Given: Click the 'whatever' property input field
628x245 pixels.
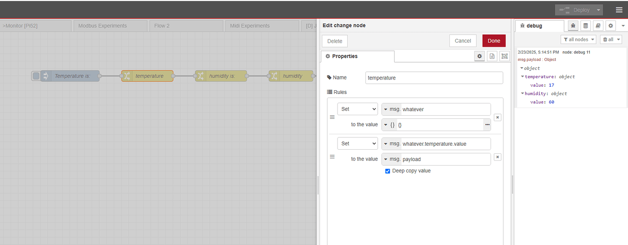Looking at the screenshot, I should [x=446, y=109].
